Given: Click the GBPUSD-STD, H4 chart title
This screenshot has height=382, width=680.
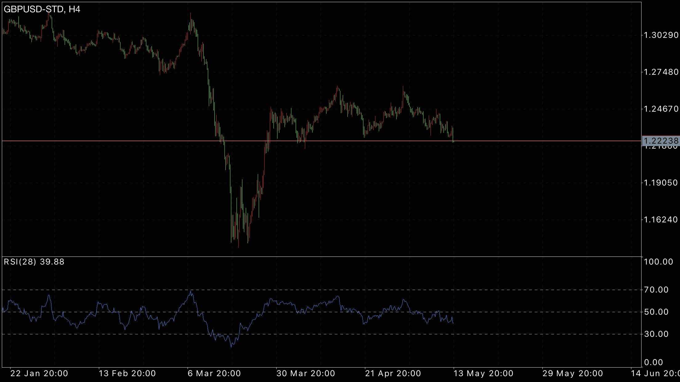Looking at the screenshot, I should [x=42, y=10].
